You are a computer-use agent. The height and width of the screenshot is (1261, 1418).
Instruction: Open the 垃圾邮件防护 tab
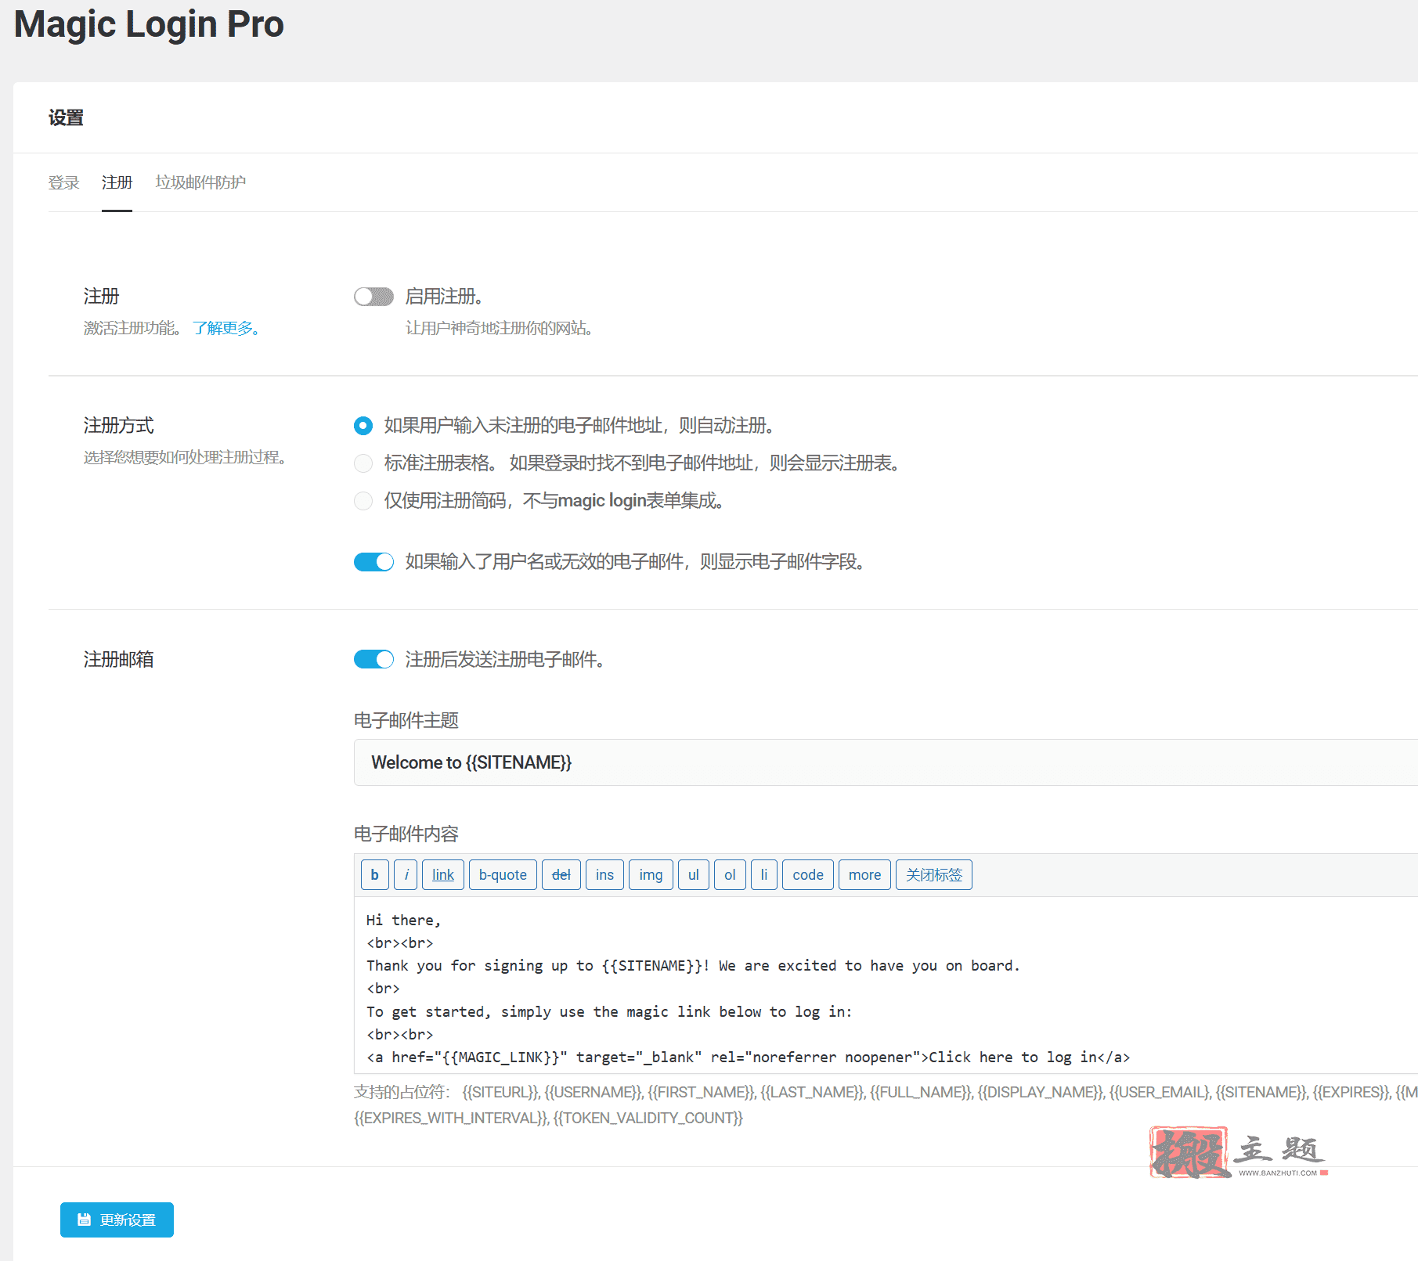tap(200, 182)
